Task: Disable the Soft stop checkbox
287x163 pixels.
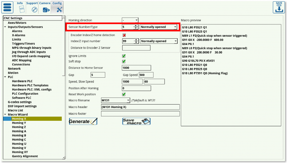Action: pos(124,61)
